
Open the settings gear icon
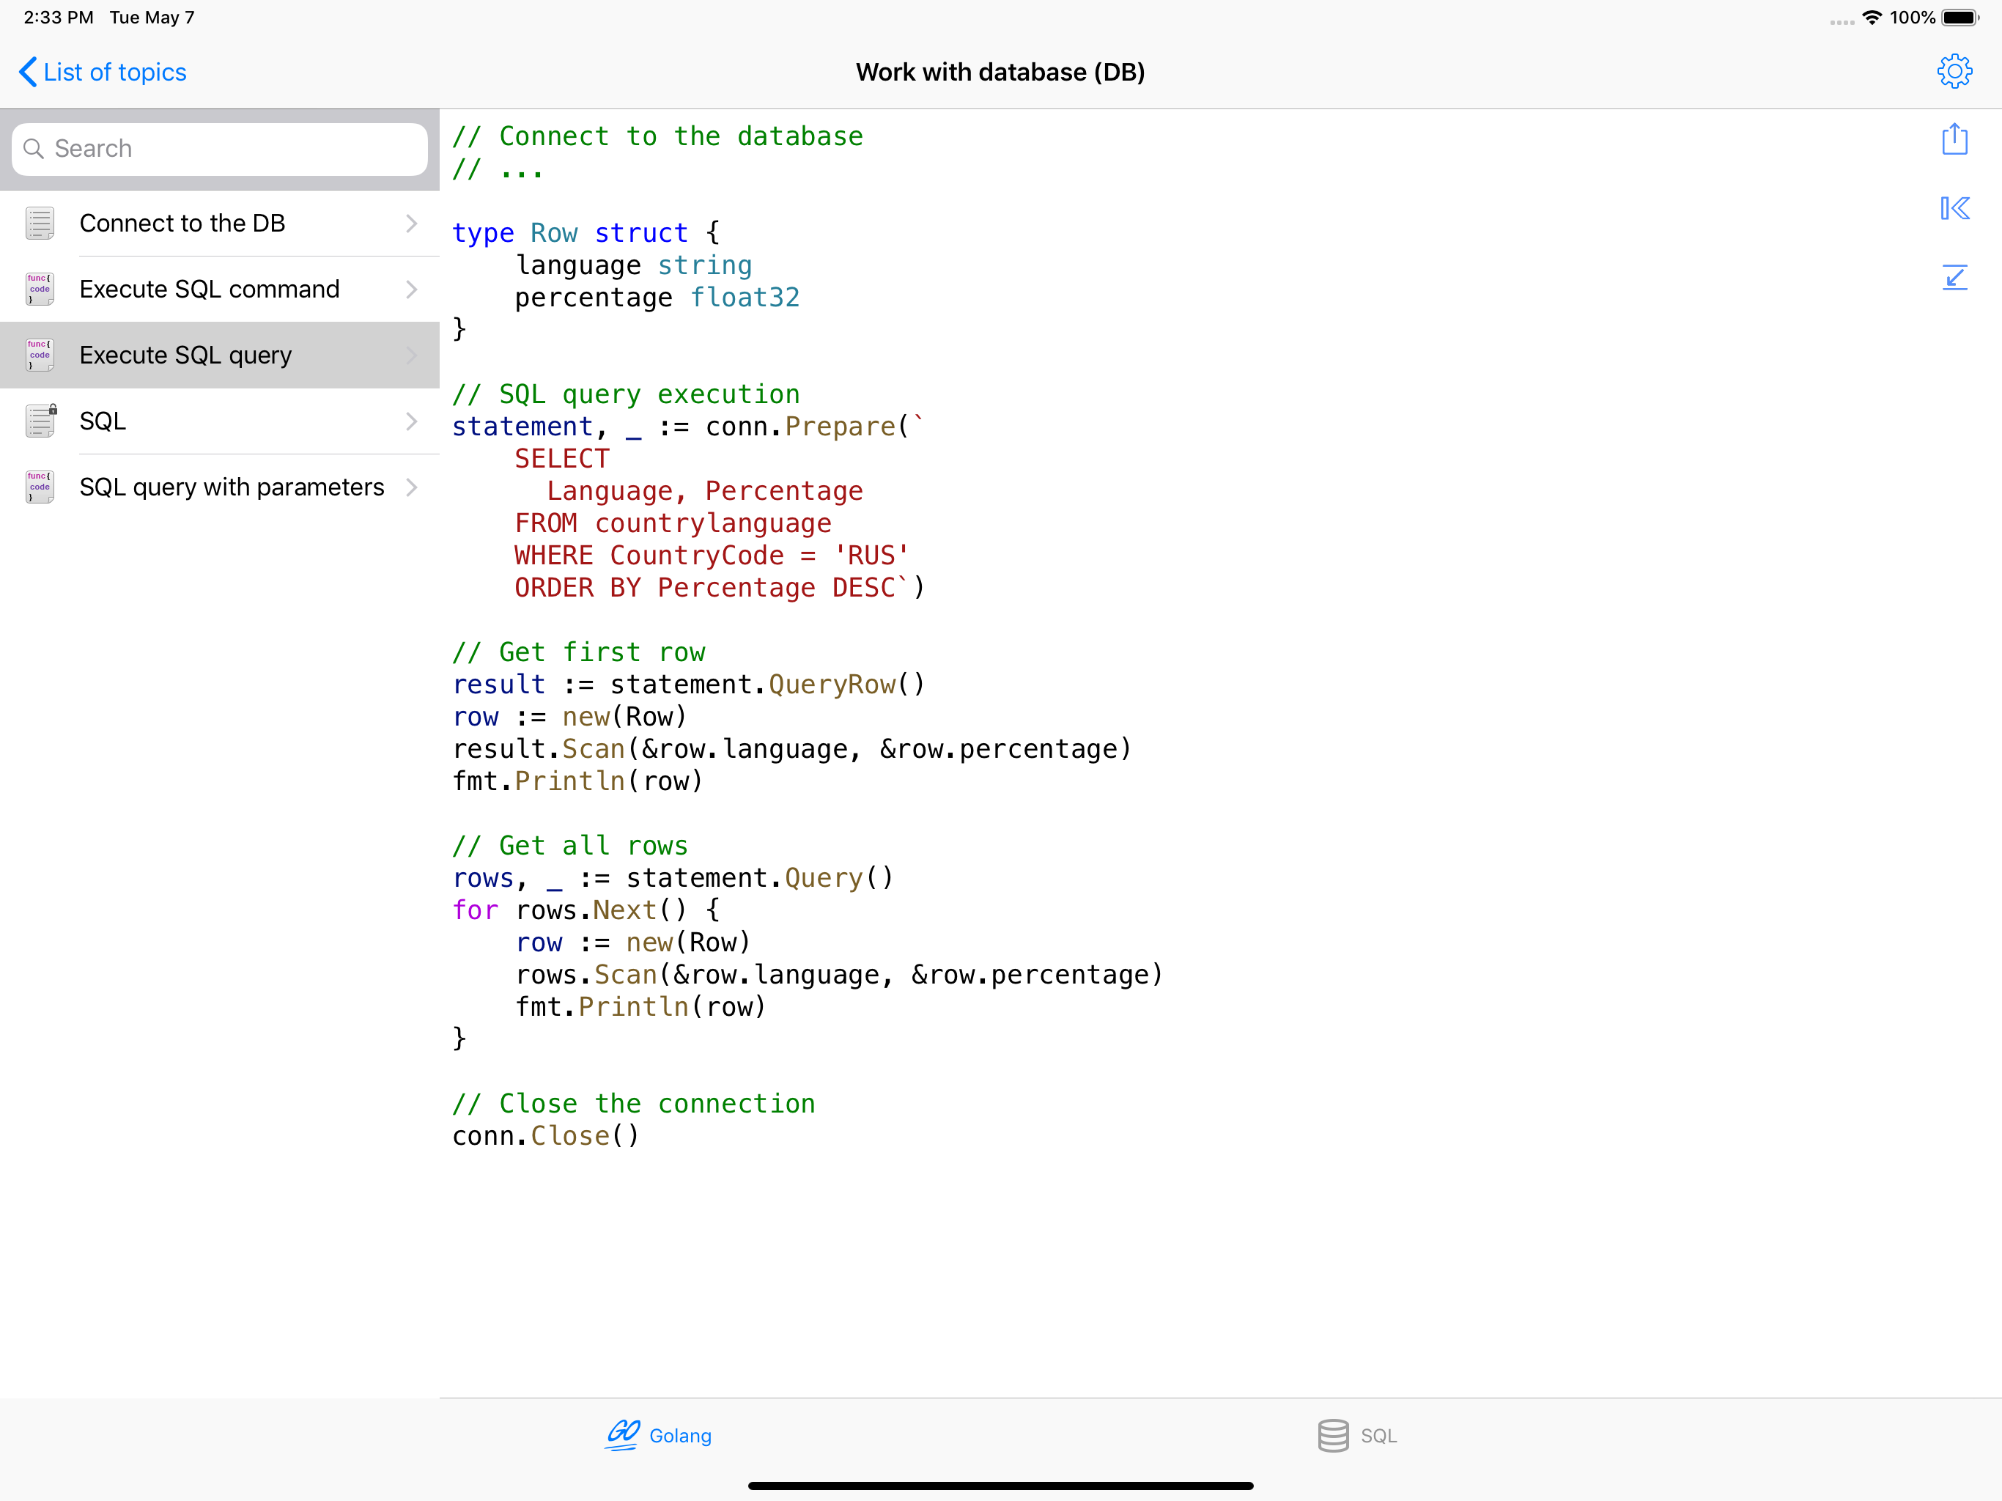point(1954,72)
